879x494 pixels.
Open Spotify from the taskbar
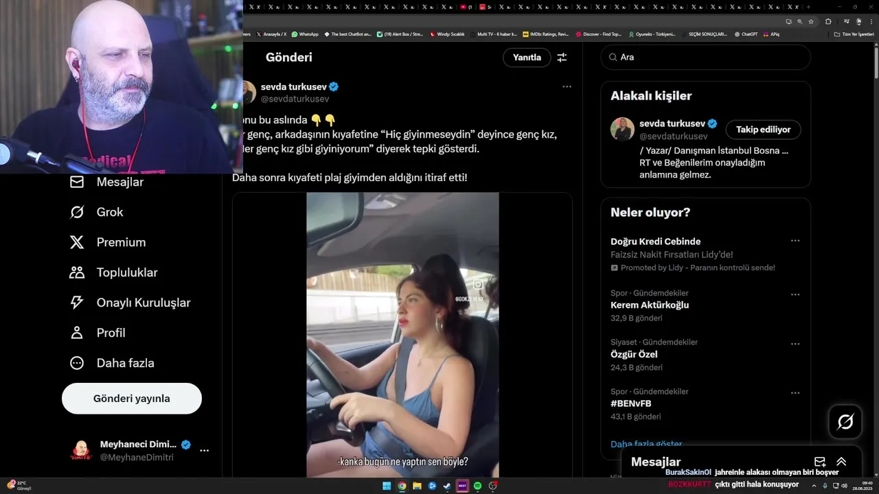(477, 486)
